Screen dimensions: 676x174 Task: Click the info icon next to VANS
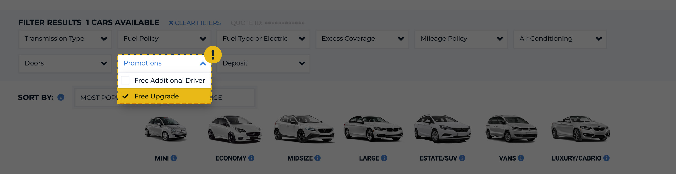pos(521,158)
